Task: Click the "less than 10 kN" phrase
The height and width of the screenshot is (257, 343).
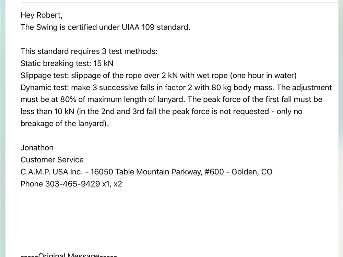Action: coord(47,111)
